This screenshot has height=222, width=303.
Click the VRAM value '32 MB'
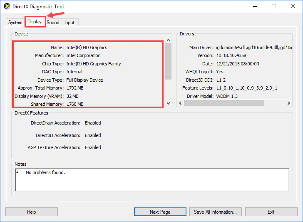point(72,96)
